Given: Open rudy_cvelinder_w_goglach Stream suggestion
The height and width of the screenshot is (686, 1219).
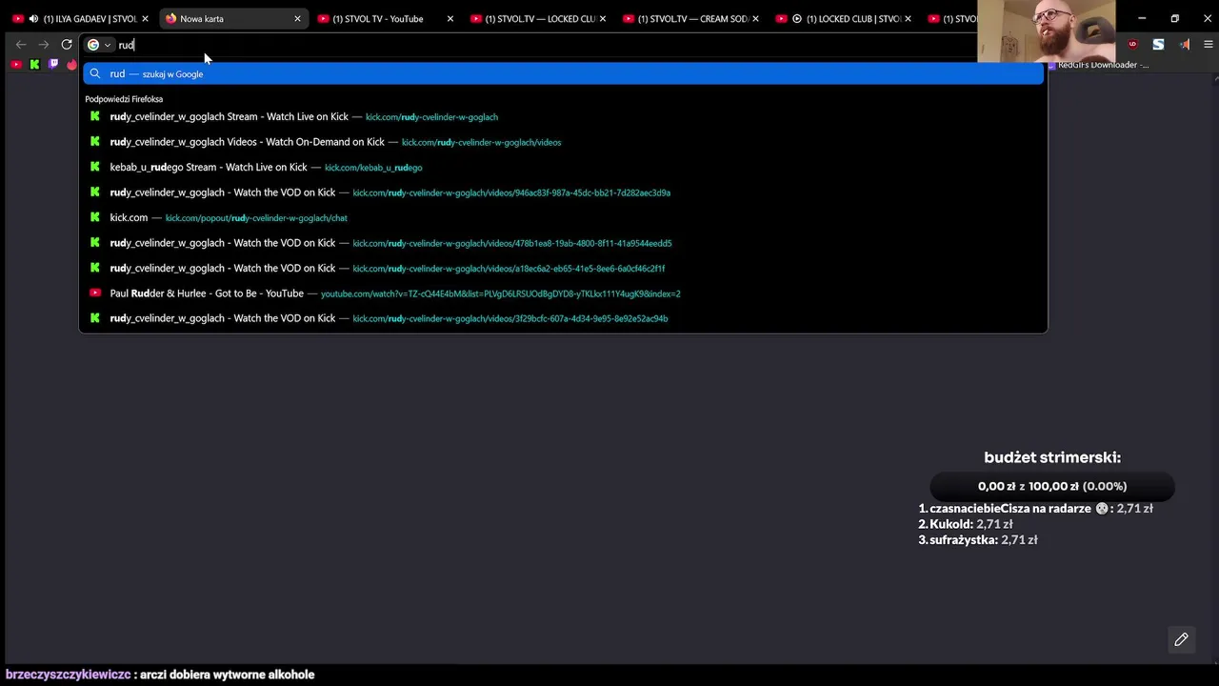Looking at the screenshot, I should (563, 117).
